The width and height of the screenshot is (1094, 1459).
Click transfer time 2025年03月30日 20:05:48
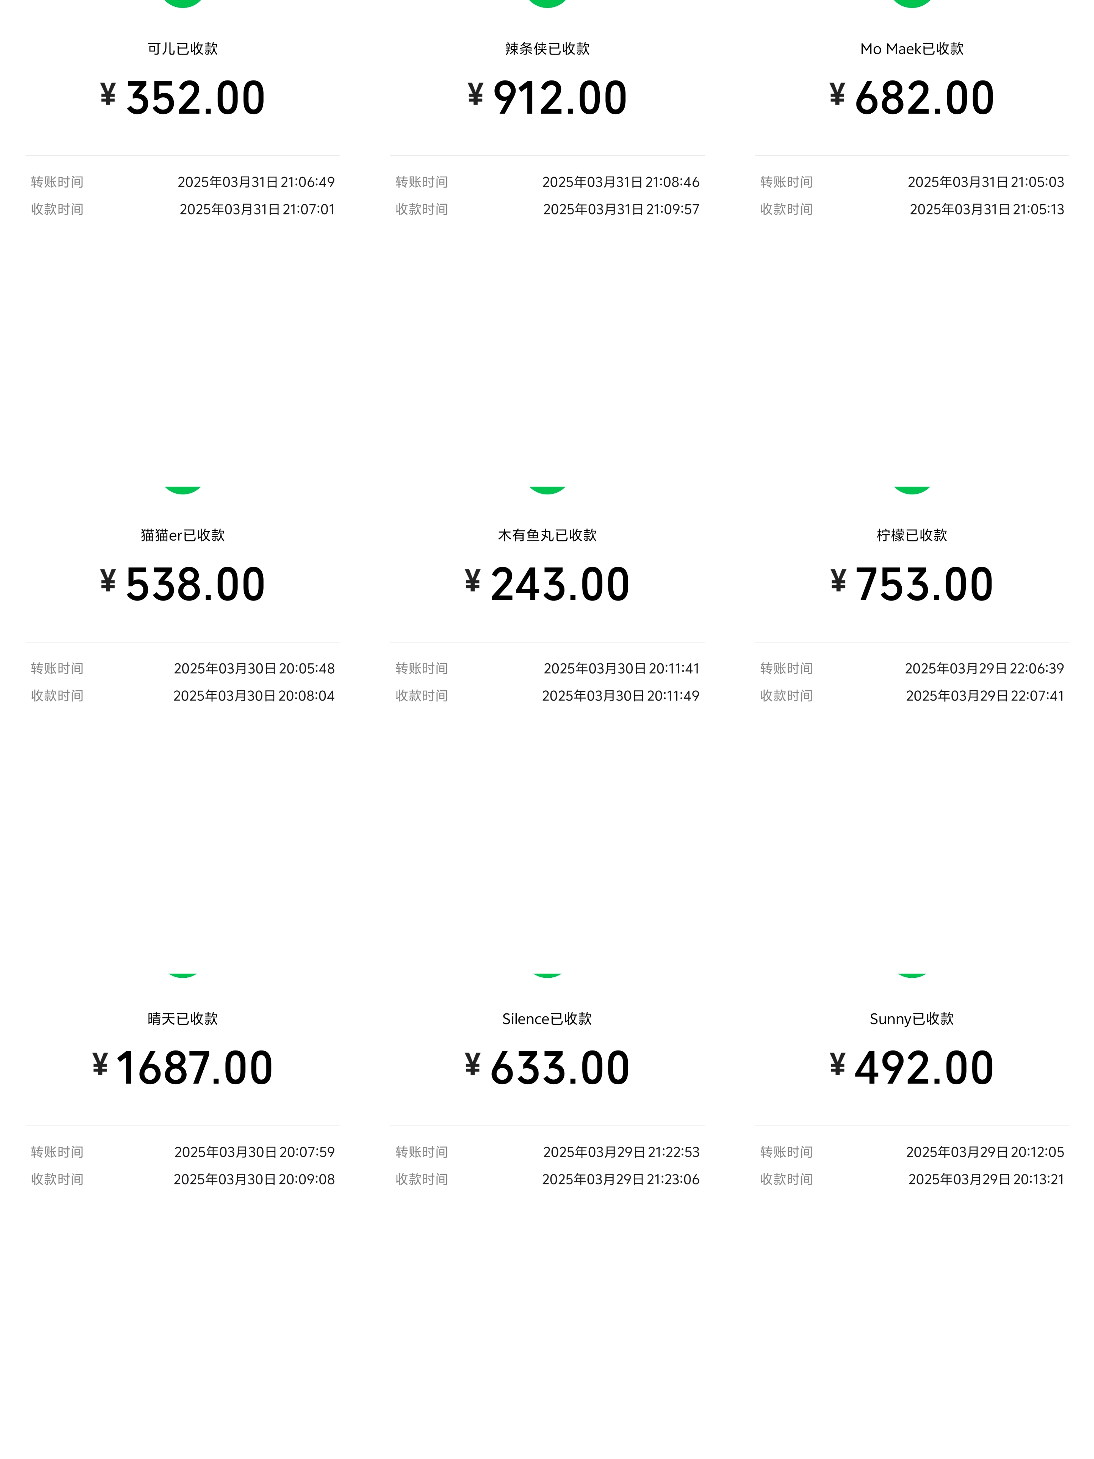point(254,668)
